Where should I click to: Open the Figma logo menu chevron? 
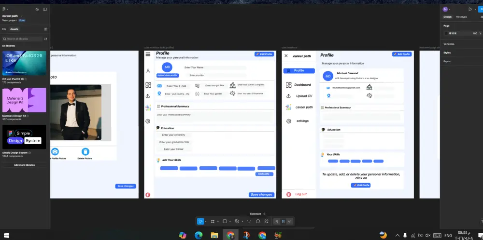7,10
